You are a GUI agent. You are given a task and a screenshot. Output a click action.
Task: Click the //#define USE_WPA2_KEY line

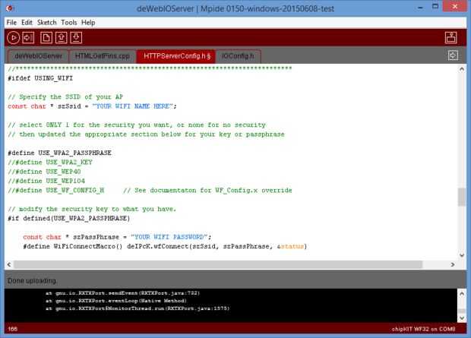[x=50, y=163]
